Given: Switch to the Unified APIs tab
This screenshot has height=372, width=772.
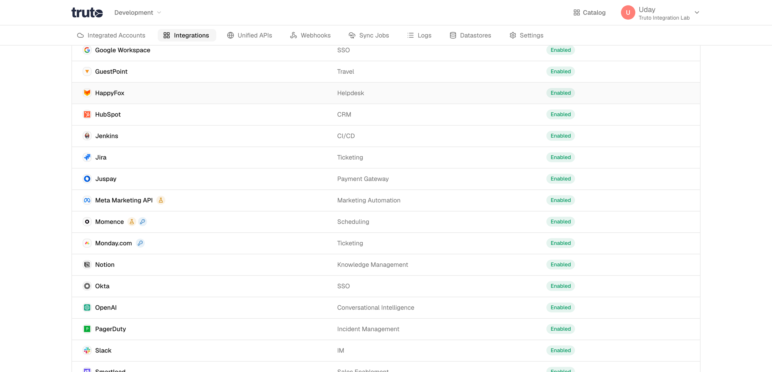Looking at the screenshot, I should point(249,35).
